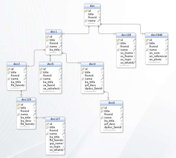Viewport: 176px width, 158px height.
Task: Click the key icon next to id in doc1
Action: (x=47, y=37)
